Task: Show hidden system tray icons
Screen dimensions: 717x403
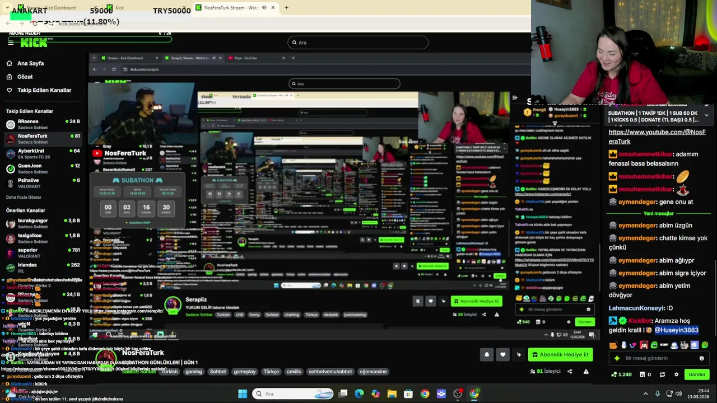Action: click(x=645, y=394)
